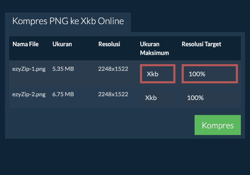Click the Kompres button
The height and width of the screenshot is (175, 250).
click(x=217, y=125)
